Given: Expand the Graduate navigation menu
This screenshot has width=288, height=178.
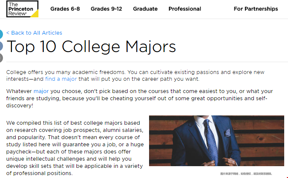Looking at the screenshot, I should [145, 9].
